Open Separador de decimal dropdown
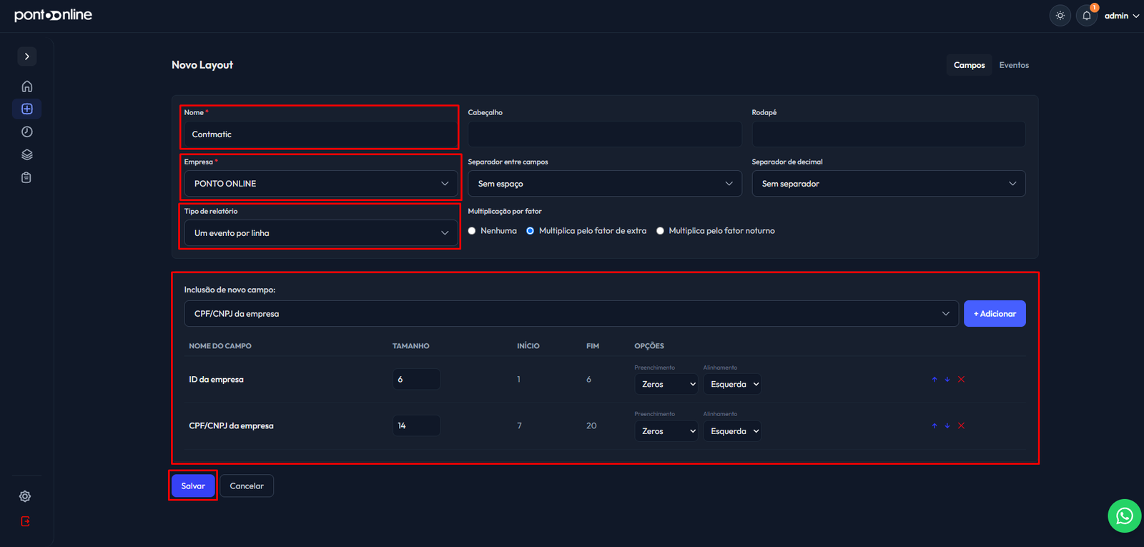Viewport: 1144px width, 547px height. [889, 184]
